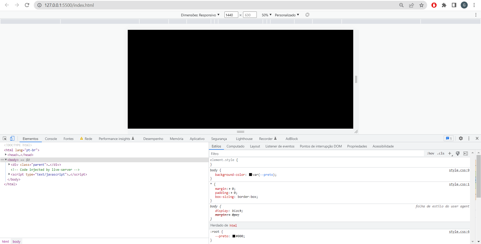This screenshot has height=244, width=481.
Task: Toggle the computed styles sidebar
Action: [466, 153]
